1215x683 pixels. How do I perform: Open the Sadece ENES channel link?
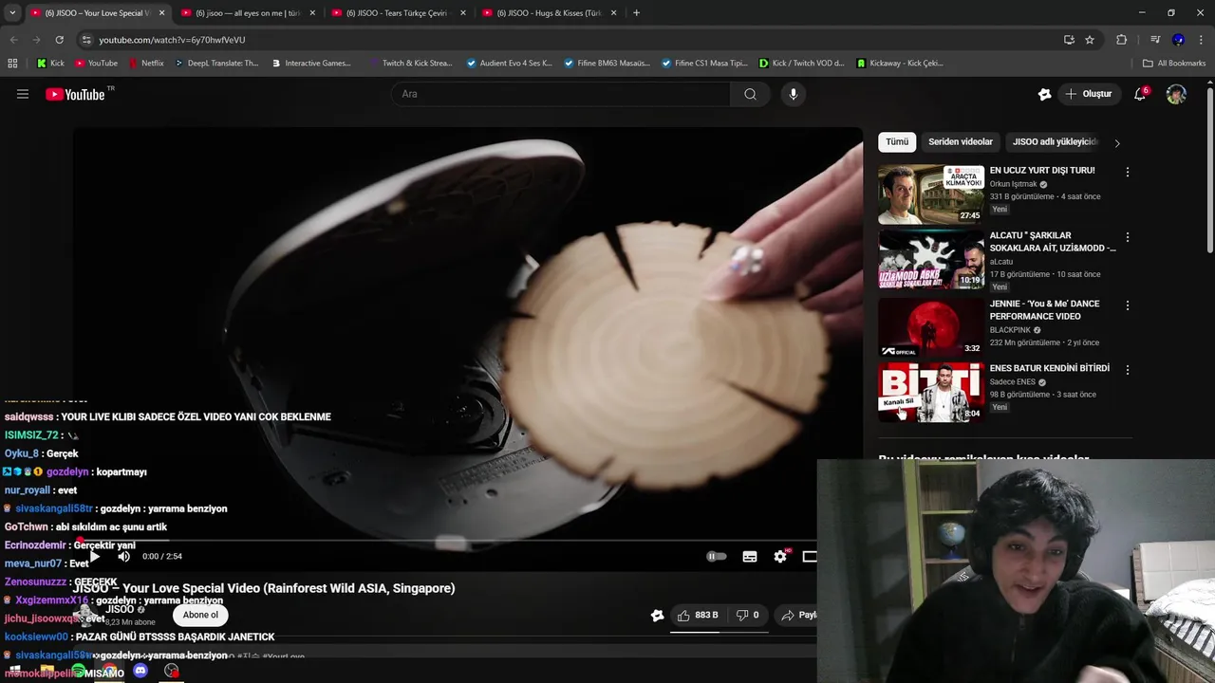[1013, 382]
